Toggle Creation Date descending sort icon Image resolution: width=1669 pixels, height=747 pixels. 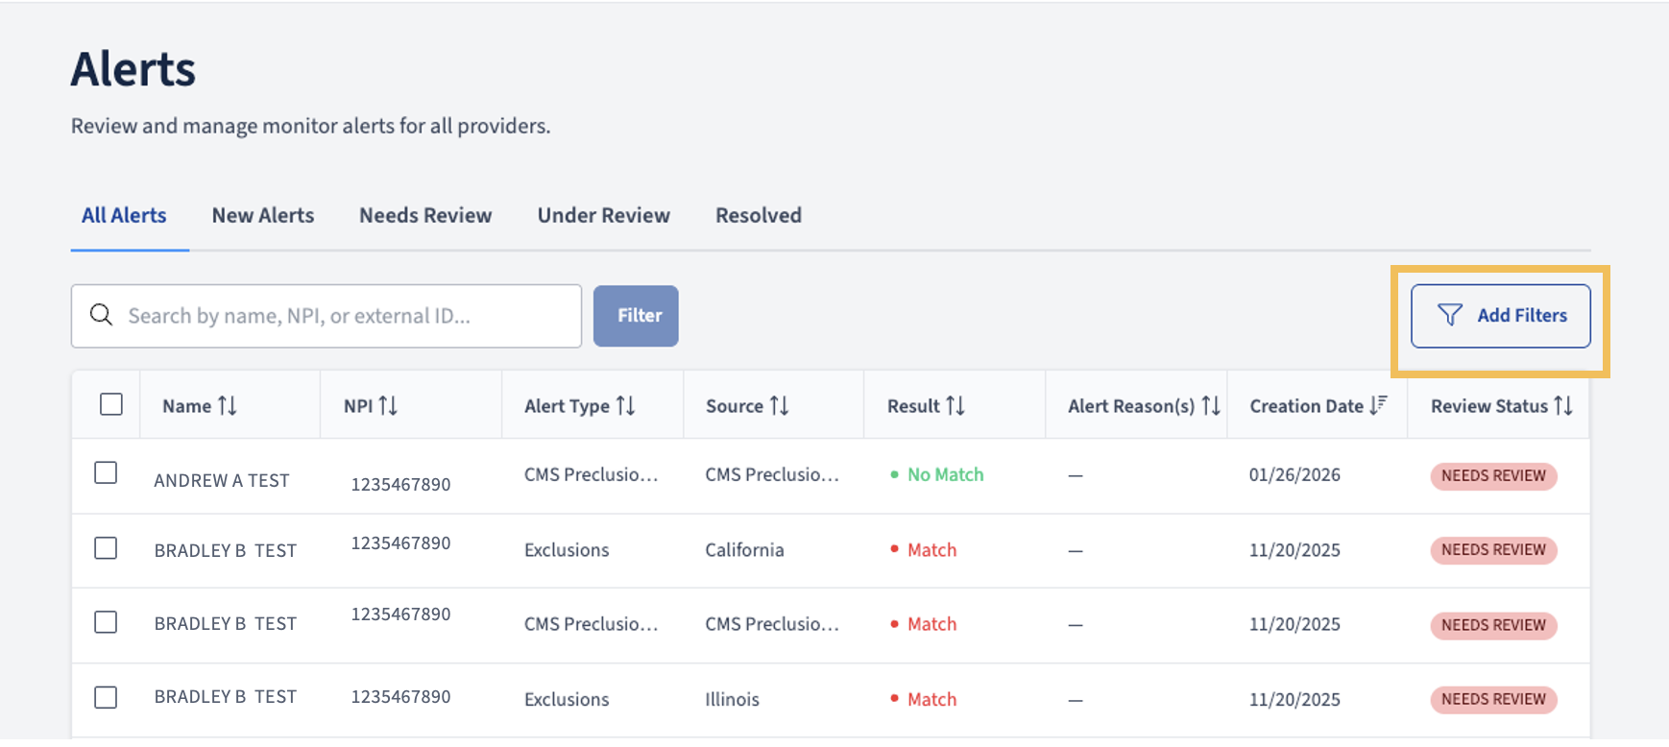pyautogui.click(x=1379, y=405)
